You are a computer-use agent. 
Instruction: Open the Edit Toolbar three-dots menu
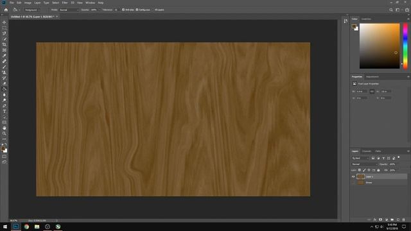click(4, 139)
